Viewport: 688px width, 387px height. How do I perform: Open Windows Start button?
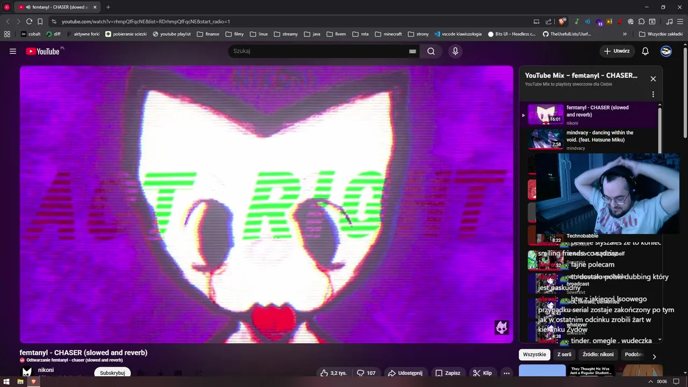click(x=6, y=381)
